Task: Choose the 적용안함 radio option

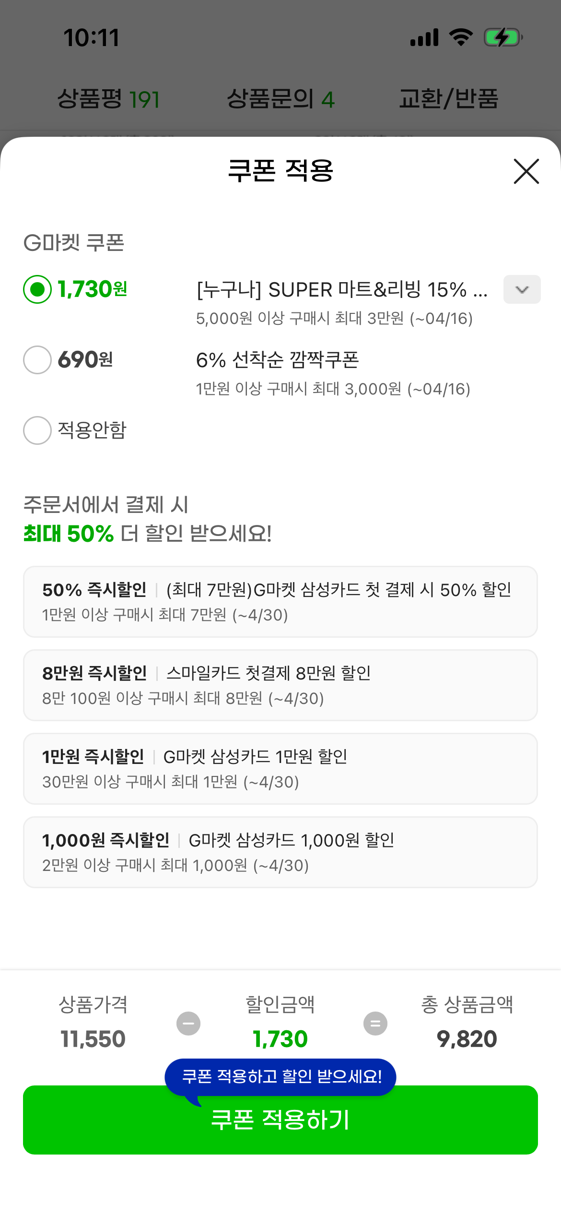Action: point(37,430)
